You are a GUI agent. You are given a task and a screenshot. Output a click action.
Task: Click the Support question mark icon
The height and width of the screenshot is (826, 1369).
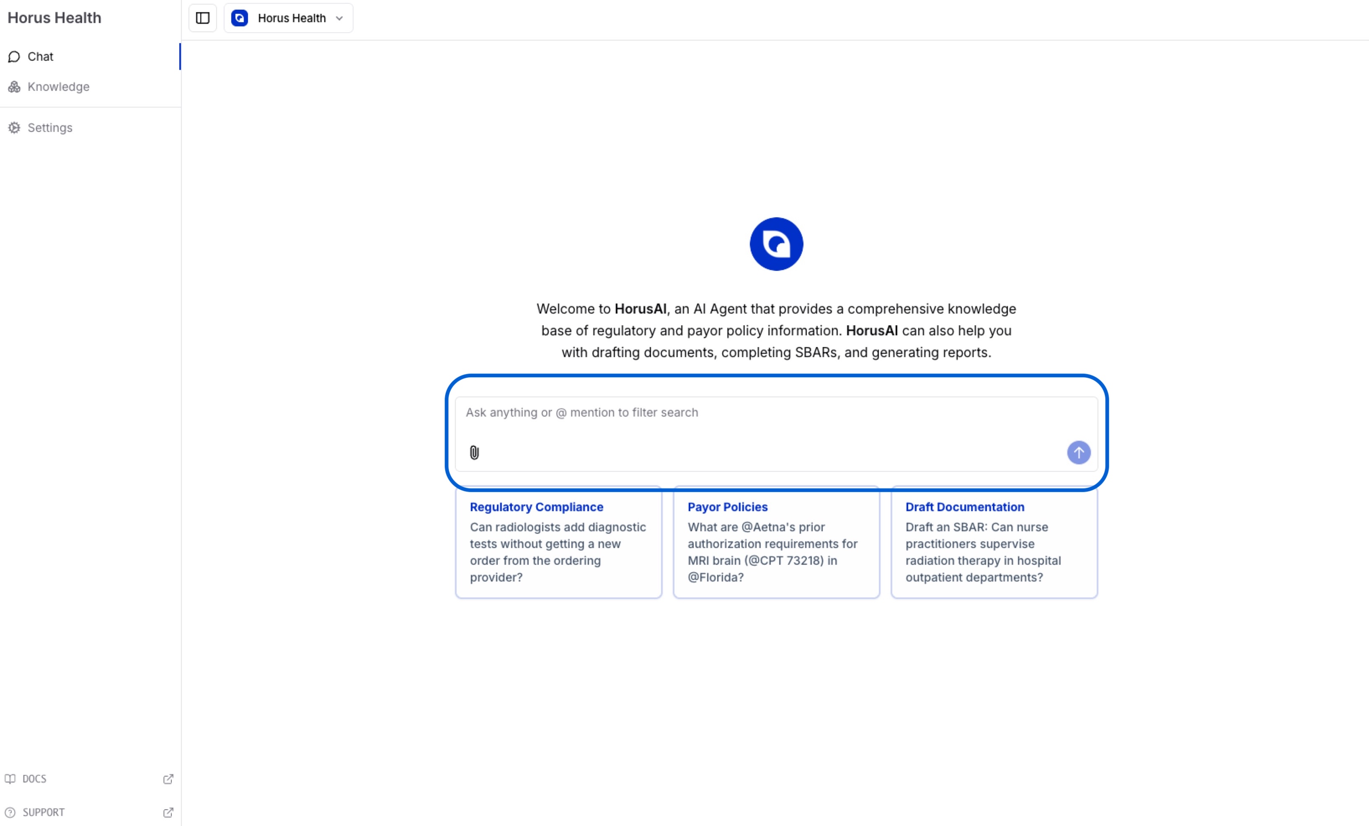pos(10,812)
